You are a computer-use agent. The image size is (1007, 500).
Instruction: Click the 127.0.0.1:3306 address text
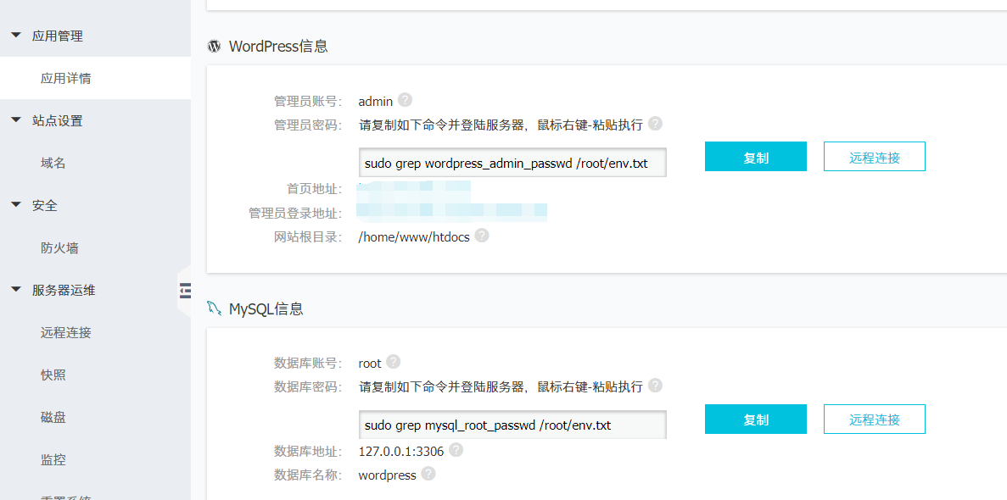click(401, 451)
